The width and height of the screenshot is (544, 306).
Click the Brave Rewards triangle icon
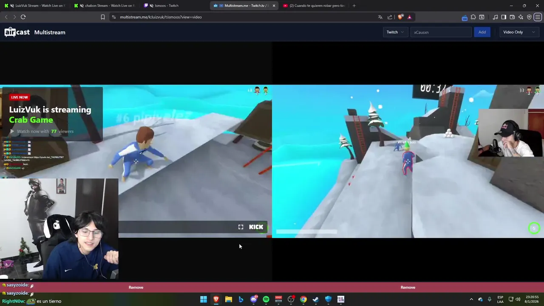pos(409,17)
